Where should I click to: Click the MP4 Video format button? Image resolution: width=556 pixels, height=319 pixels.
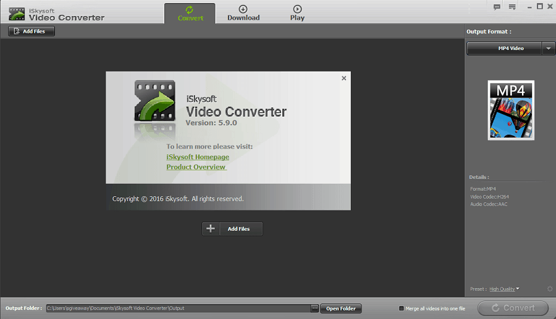point(504,49)
